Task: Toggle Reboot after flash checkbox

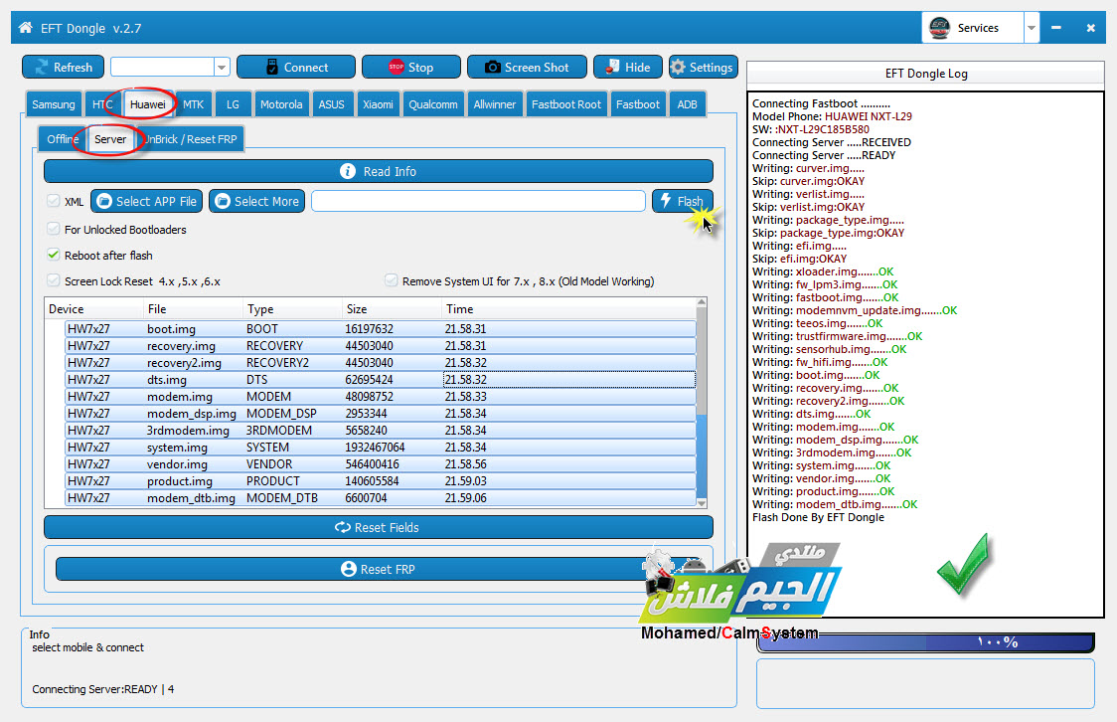Action: point(54,255)
